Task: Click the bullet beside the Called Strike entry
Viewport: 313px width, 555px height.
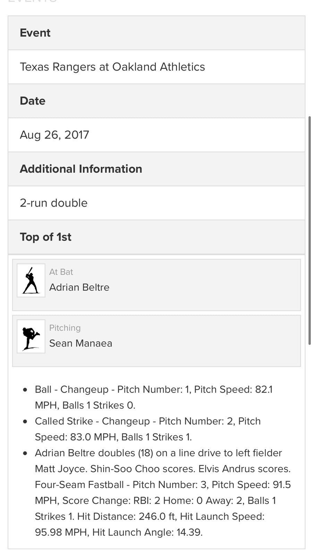Action: pos(25,421)
